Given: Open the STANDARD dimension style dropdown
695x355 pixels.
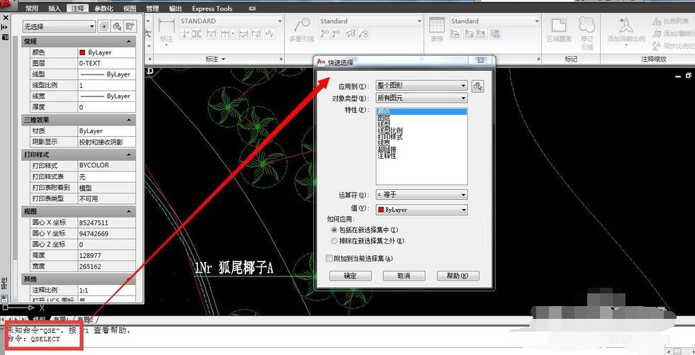Looking at the screenshot, I should coord(231,21).
